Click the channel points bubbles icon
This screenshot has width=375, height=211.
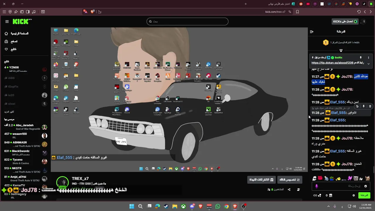tap(320, 195)
